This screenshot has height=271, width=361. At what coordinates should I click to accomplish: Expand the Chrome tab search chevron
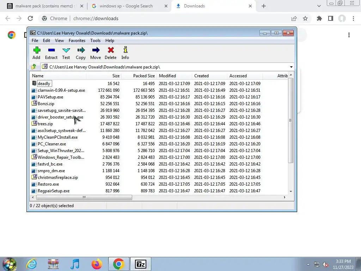click(319, 6)
